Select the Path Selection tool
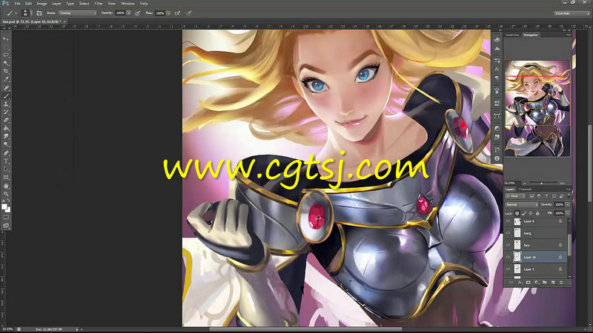The height and width of the screenshot is (333, 593). pos(6,169)
